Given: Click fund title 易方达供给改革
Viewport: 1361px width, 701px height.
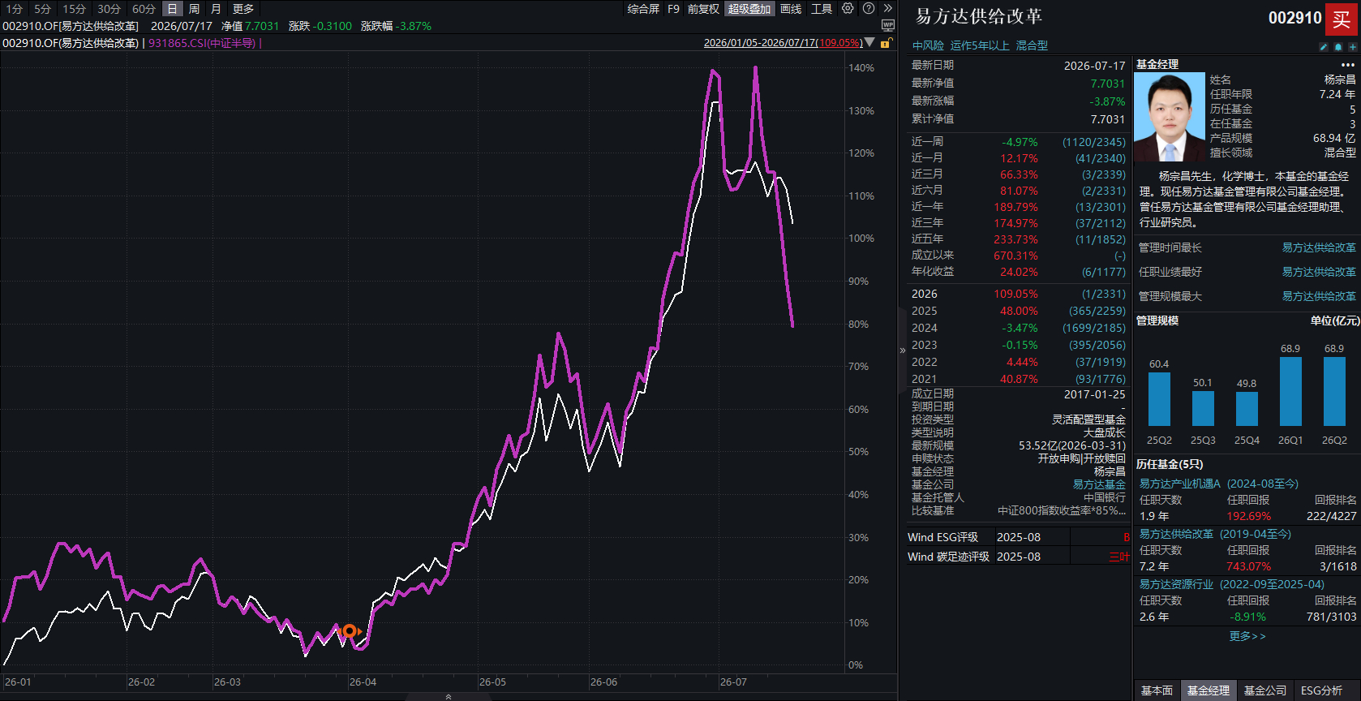Looking at the screenshot, I should pos(979,16).
